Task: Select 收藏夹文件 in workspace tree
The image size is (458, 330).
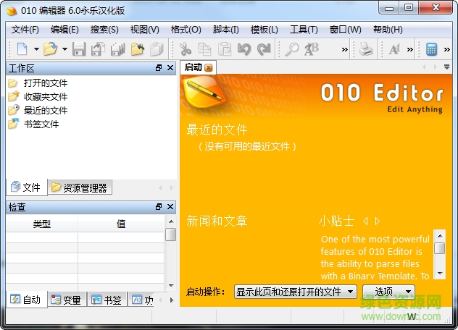Action: coord(45,96)
